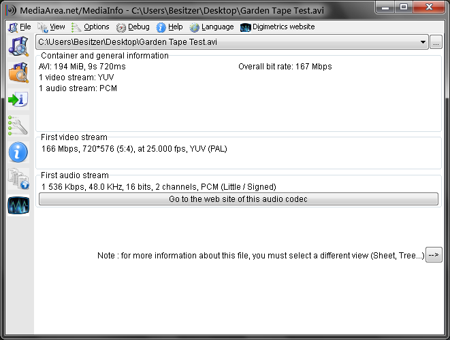Open a file with the music note icon
450x340 pixels.
coord(18,46)
